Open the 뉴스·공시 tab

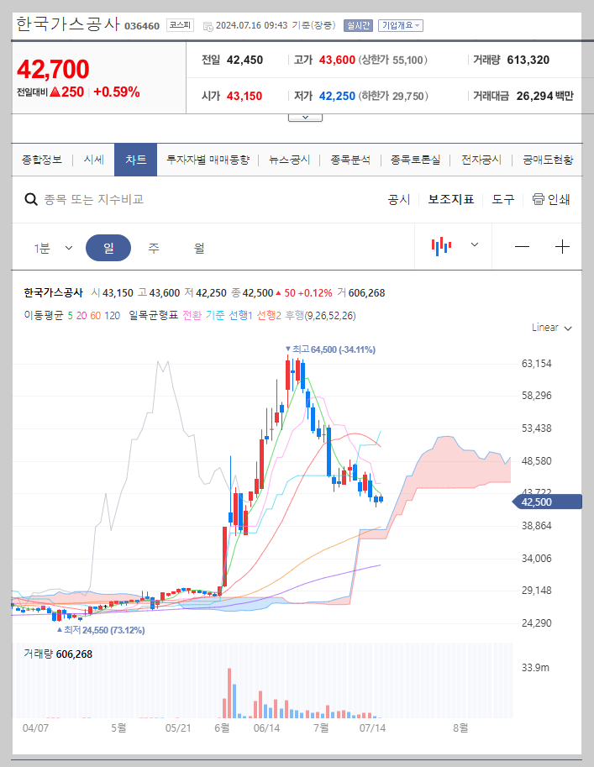(290, 160)
